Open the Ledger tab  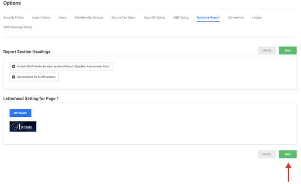tap(257, 17)
